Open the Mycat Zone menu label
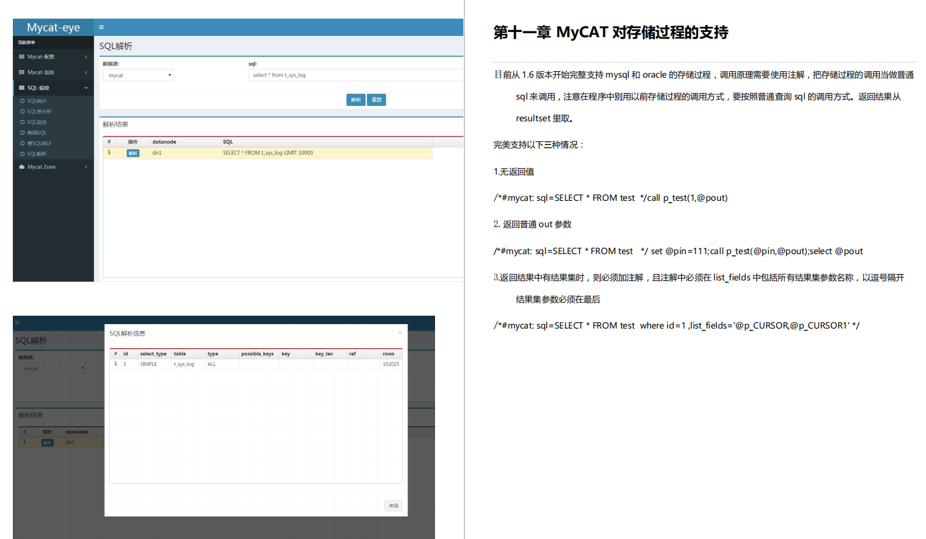 (42, 167)
